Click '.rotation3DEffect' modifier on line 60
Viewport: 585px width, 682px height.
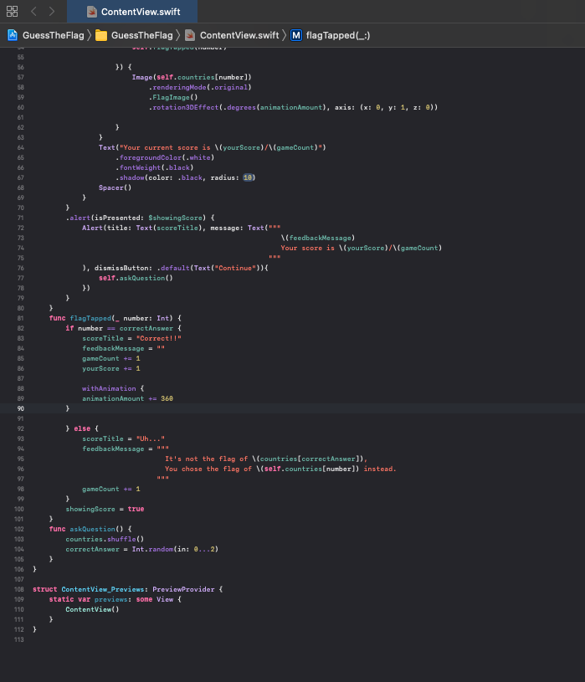(183, 107)
